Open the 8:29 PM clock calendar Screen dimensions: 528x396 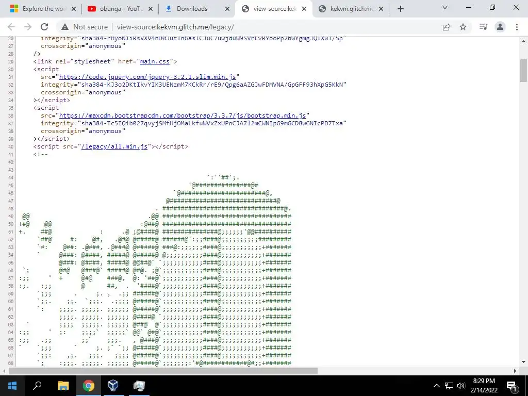484,386
